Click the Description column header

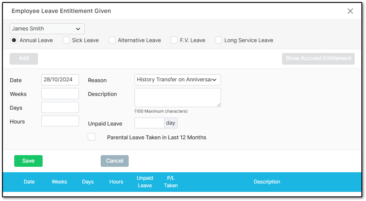click(267, 182)
